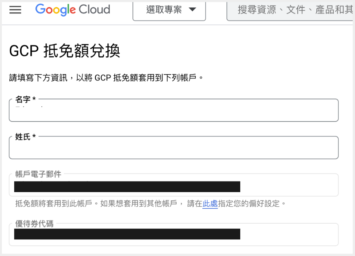
Task: Click the 請填寫下方資訊 instruction text
Action: point(106,77)
